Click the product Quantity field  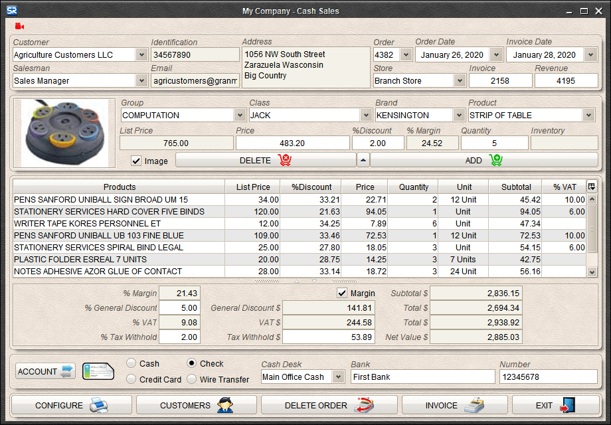494,143
